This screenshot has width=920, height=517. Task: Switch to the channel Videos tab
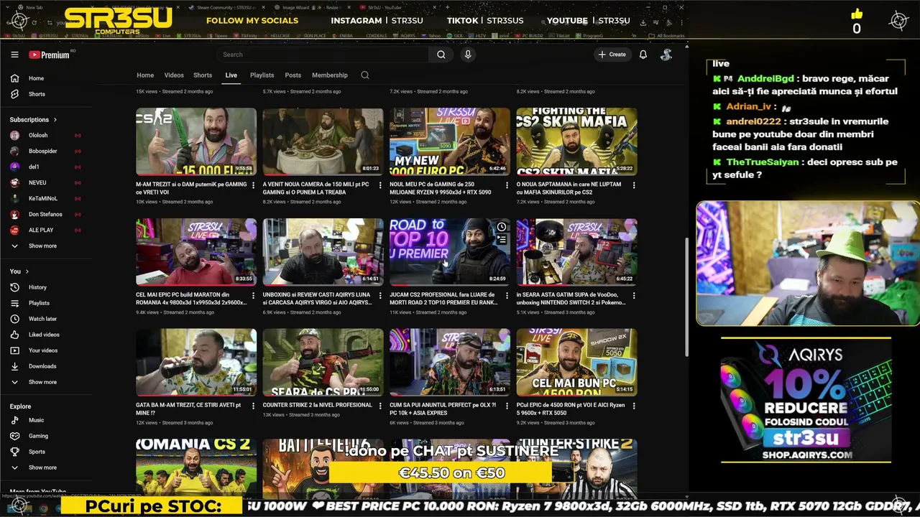[x=174, y=75]
